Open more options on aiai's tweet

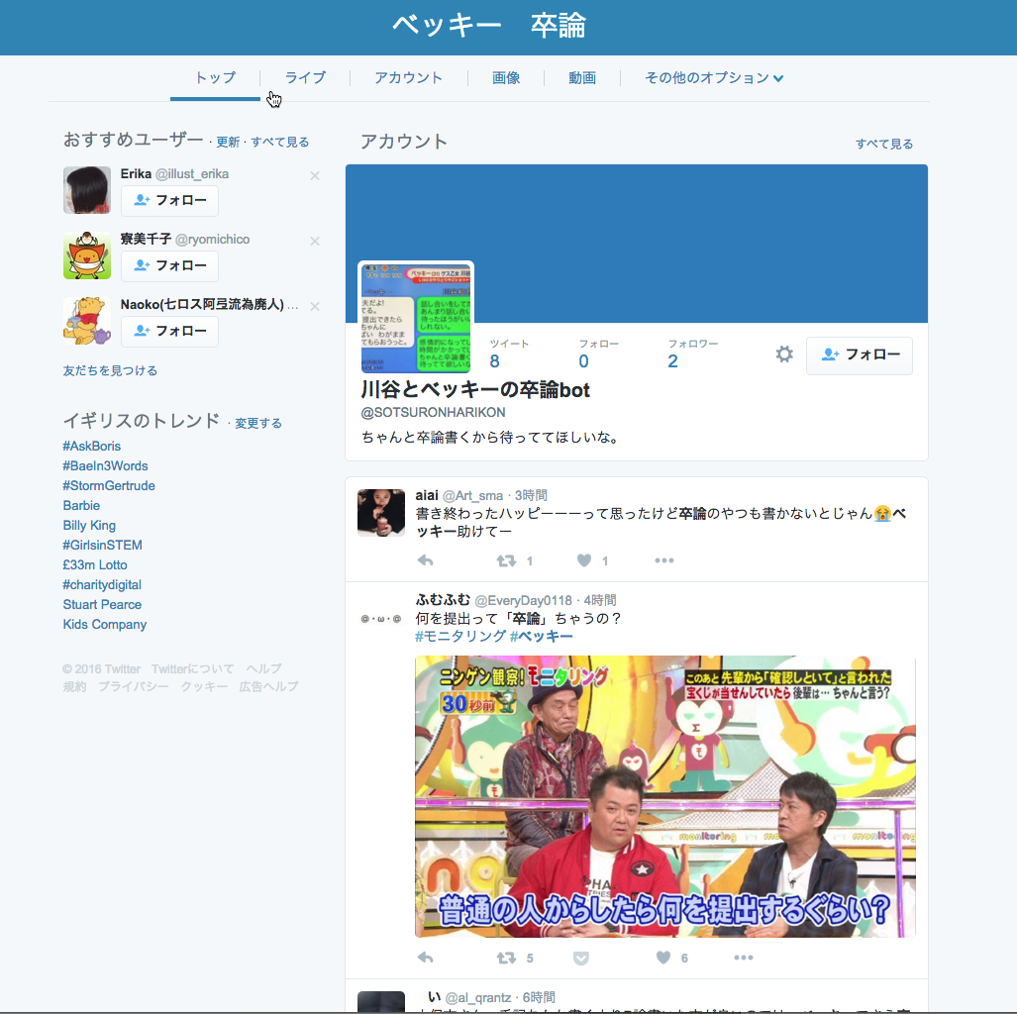tap(664, 560)
